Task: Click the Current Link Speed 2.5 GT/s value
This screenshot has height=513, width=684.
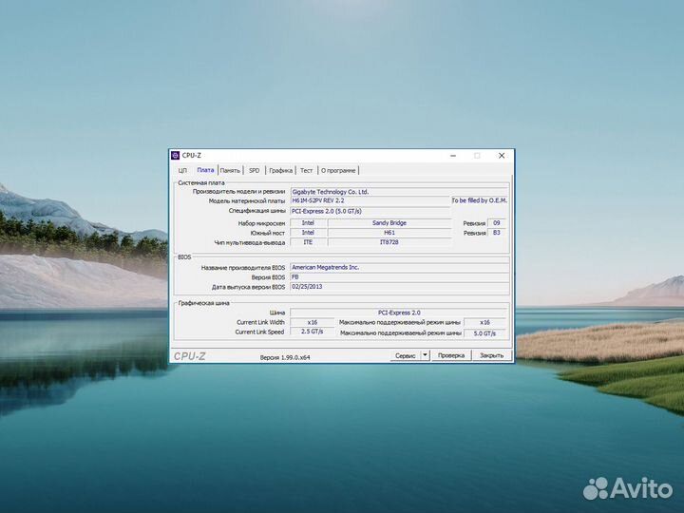Action: pos(313,332)
